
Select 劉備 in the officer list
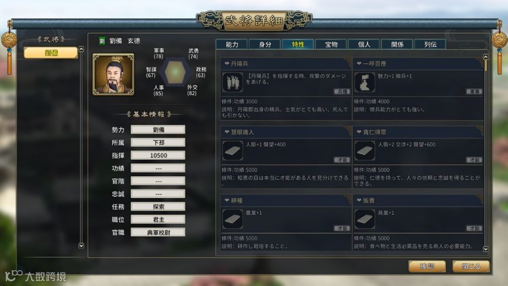click(x=51, y=53)
